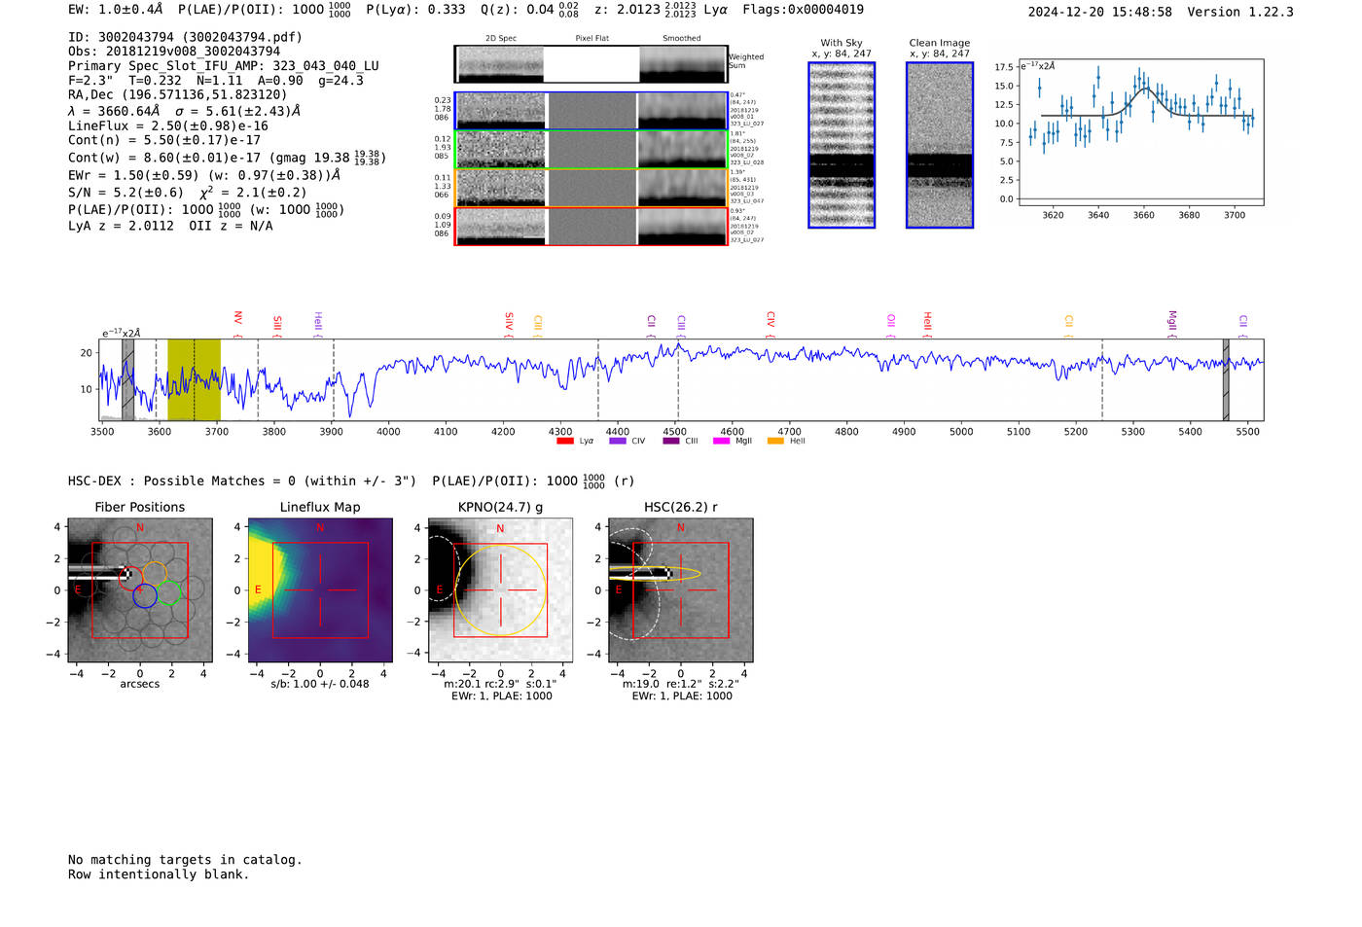Viewport: 1362px width, 927px height.
Task: Click the 'LineFlux = 2.50(±0.98)e-16' line
Action: [x=168, y=126]
